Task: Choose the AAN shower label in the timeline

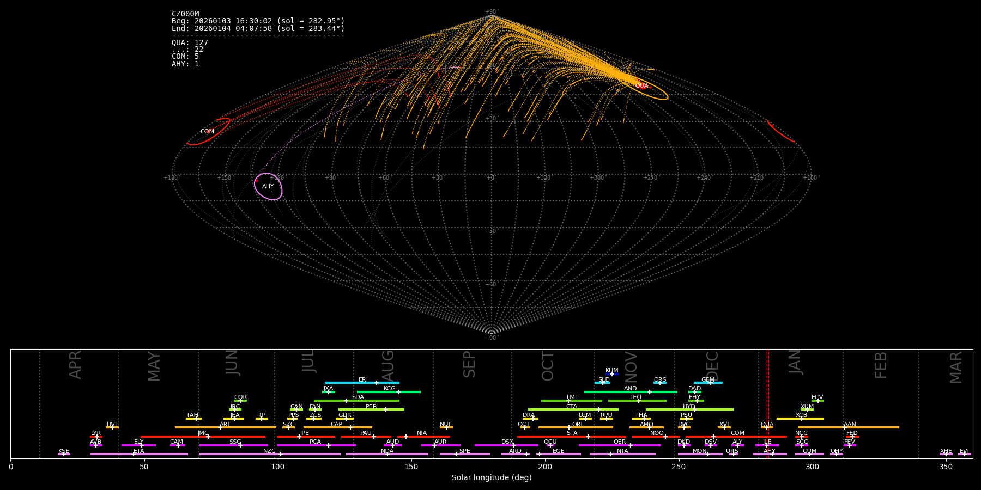Action: pos(850,425)
